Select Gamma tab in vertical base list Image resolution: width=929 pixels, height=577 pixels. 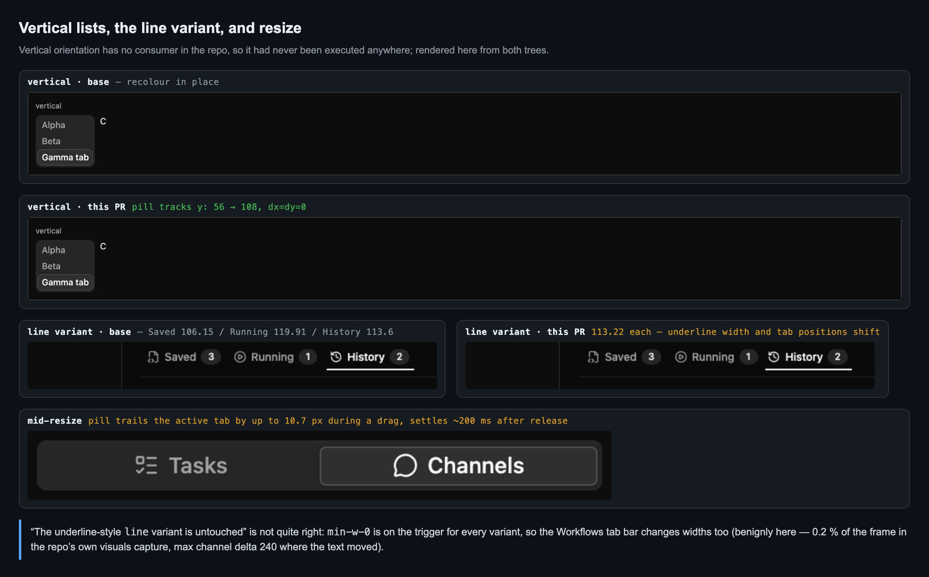(x=65, y=157)
